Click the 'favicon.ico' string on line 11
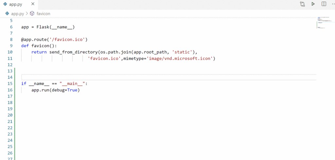Screen dimensions: 335x160 (104, 59)
